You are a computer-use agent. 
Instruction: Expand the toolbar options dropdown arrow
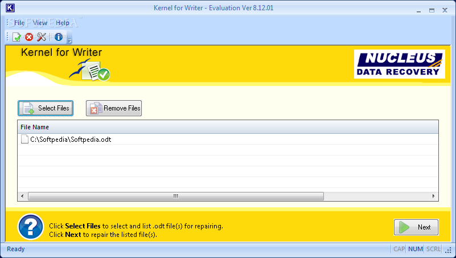(x=69, y=40)
